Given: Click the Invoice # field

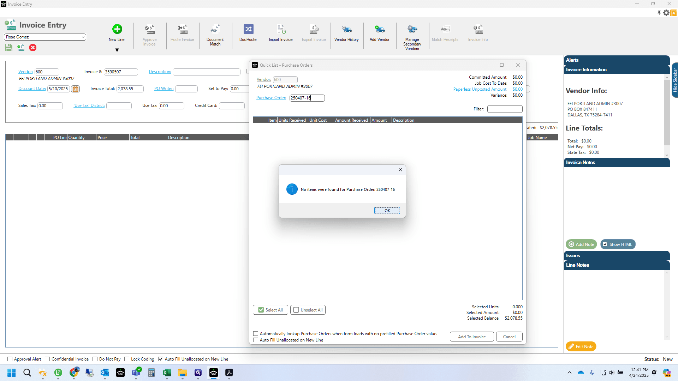Looking at the screenshot, I should [x=121, y=72].
